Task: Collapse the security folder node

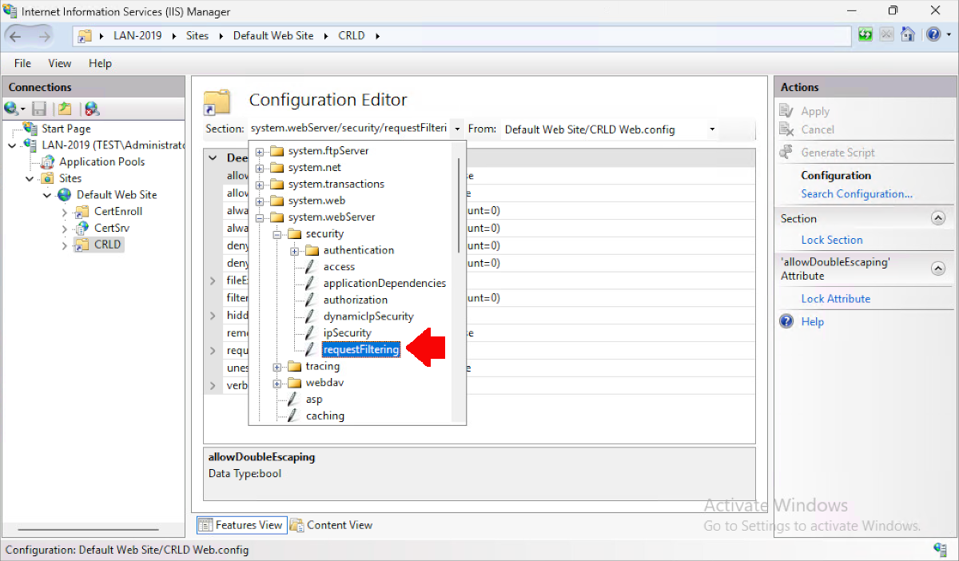Action: [x=277, y=234]
